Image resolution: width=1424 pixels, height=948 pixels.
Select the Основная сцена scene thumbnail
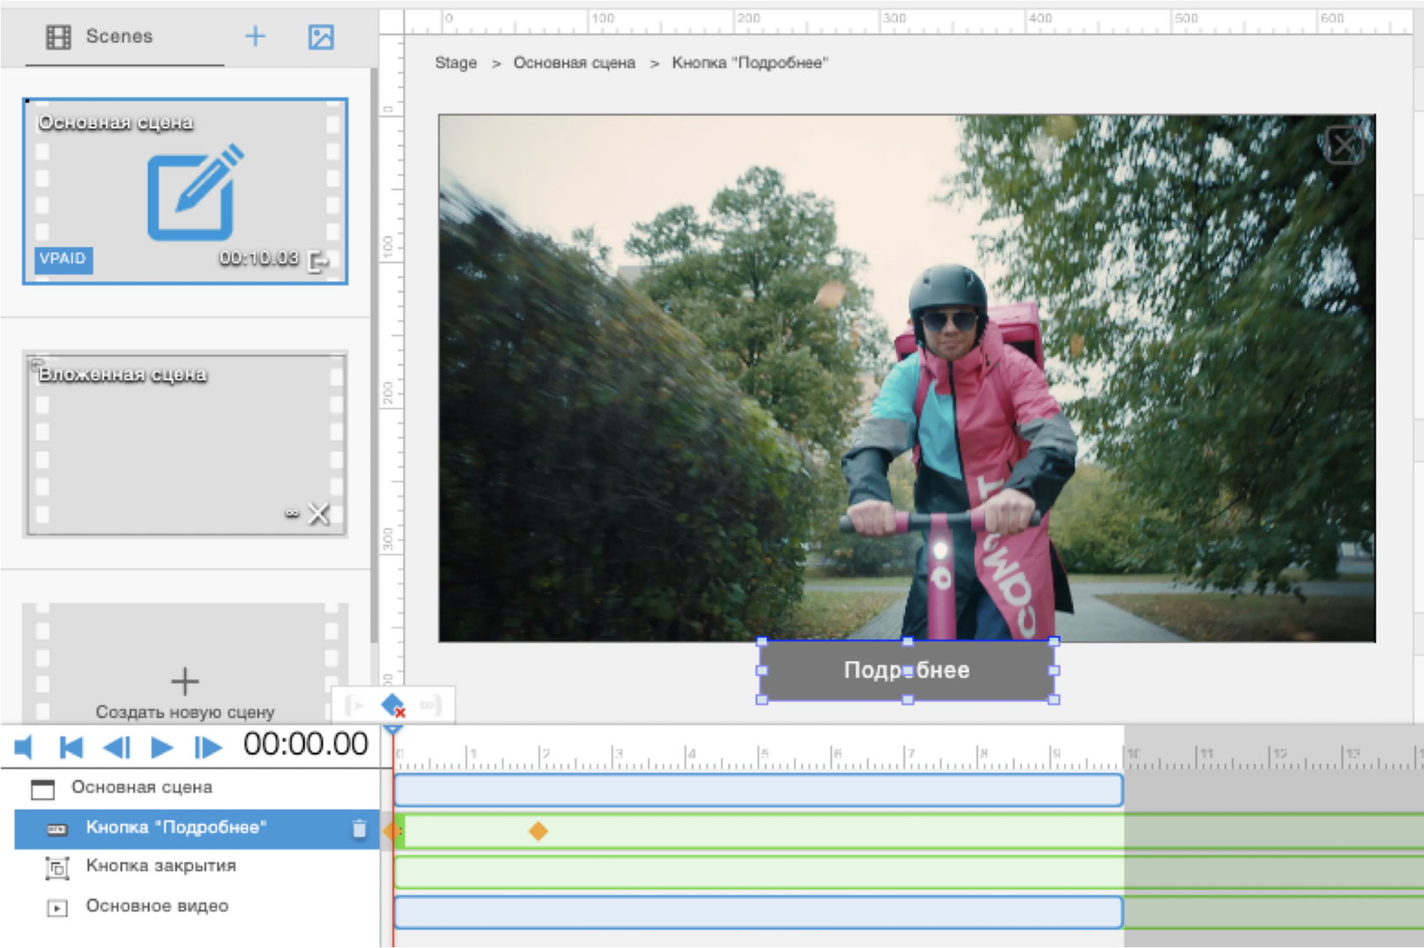185,191
